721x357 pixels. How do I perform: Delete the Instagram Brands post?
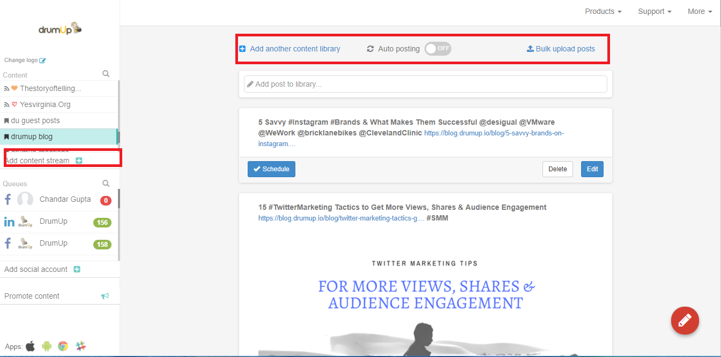558,169
